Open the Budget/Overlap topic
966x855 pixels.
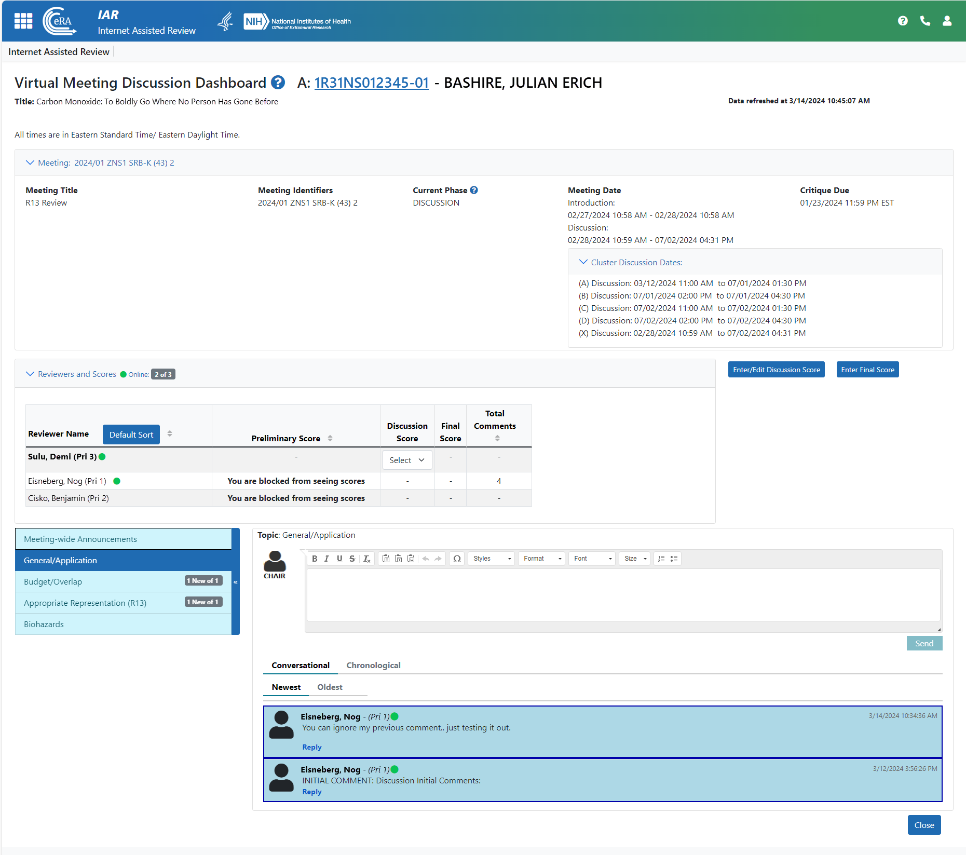[124, 581]
